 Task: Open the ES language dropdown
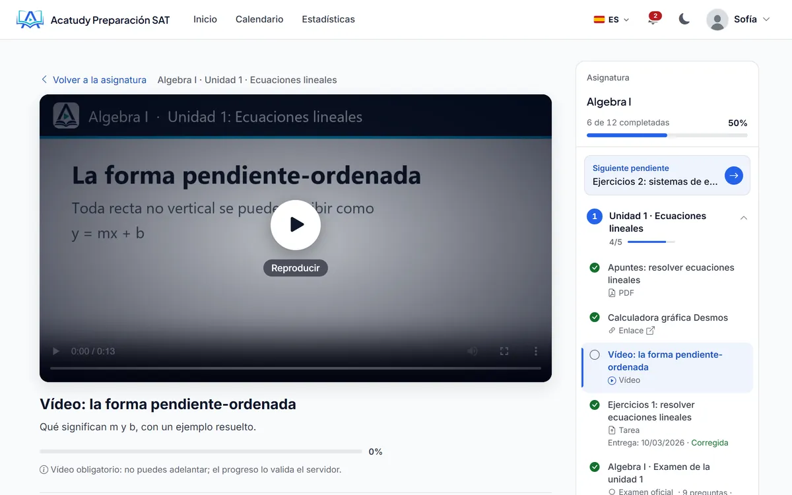[x=612, y=20]
